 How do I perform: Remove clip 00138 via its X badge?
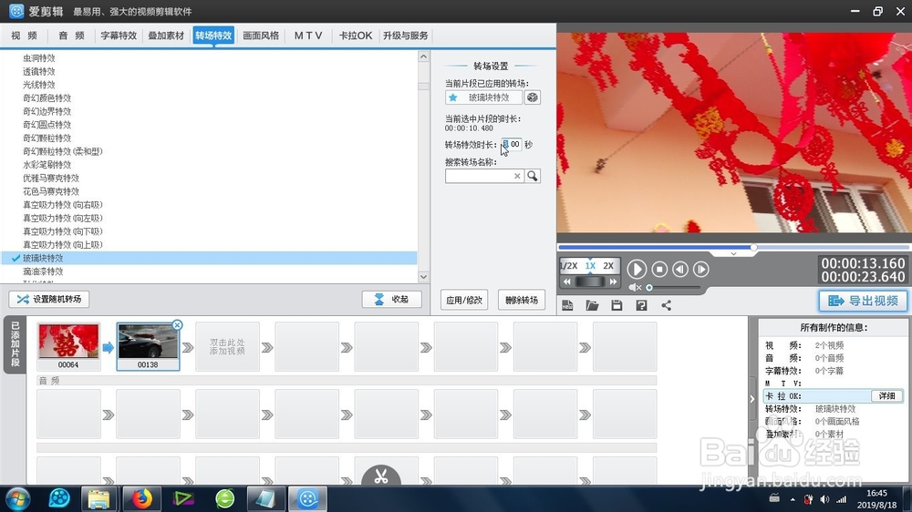tap(178, 325)
